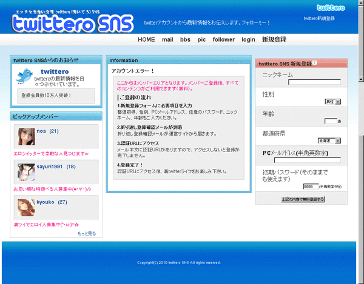This screenshot has width=364, height=284.
Task: Focus the ニックネーム input field
Action: [x=314, y=82]
